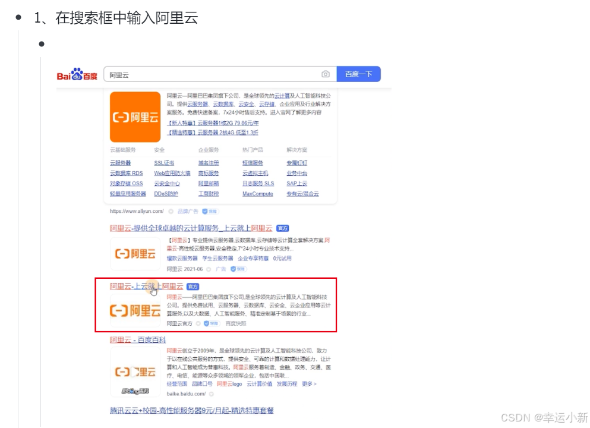Open the 云数据库 link in brand description

pos(223,104)
